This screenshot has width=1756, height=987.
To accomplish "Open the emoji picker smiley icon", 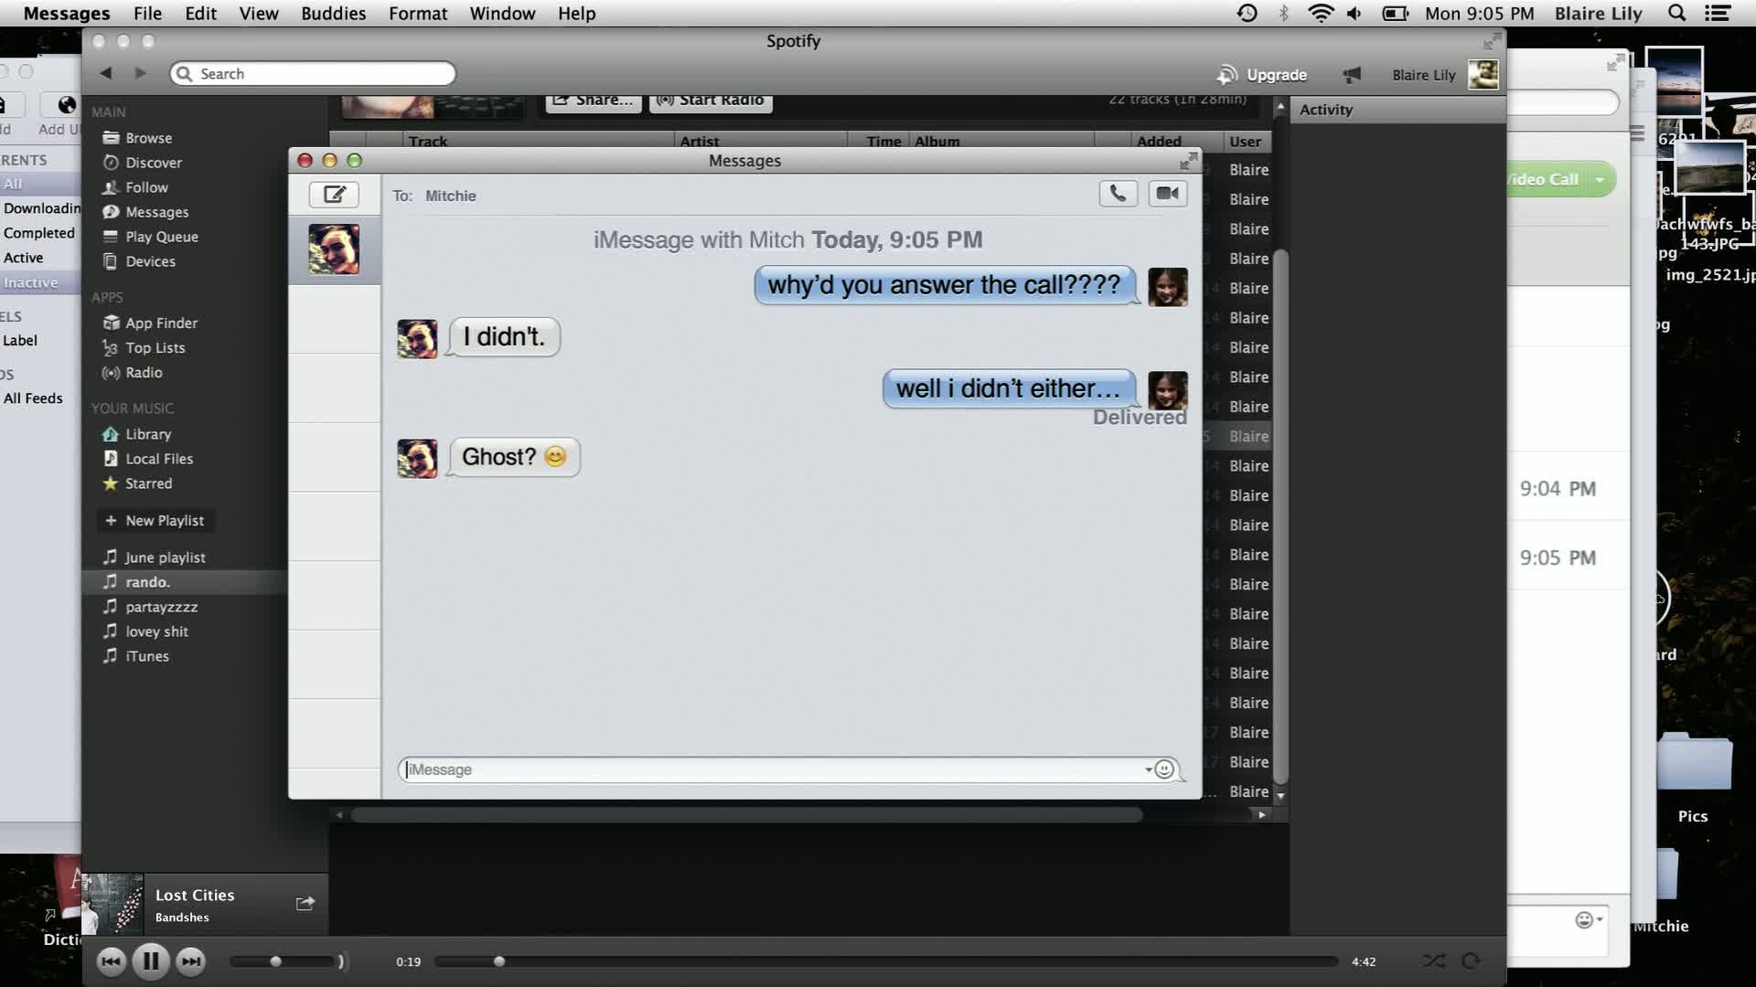I will pyautogui.click(x=1164, y=769).
